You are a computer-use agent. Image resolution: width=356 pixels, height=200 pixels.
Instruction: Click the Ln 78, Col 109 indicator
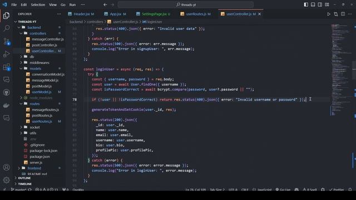[195, 189]
